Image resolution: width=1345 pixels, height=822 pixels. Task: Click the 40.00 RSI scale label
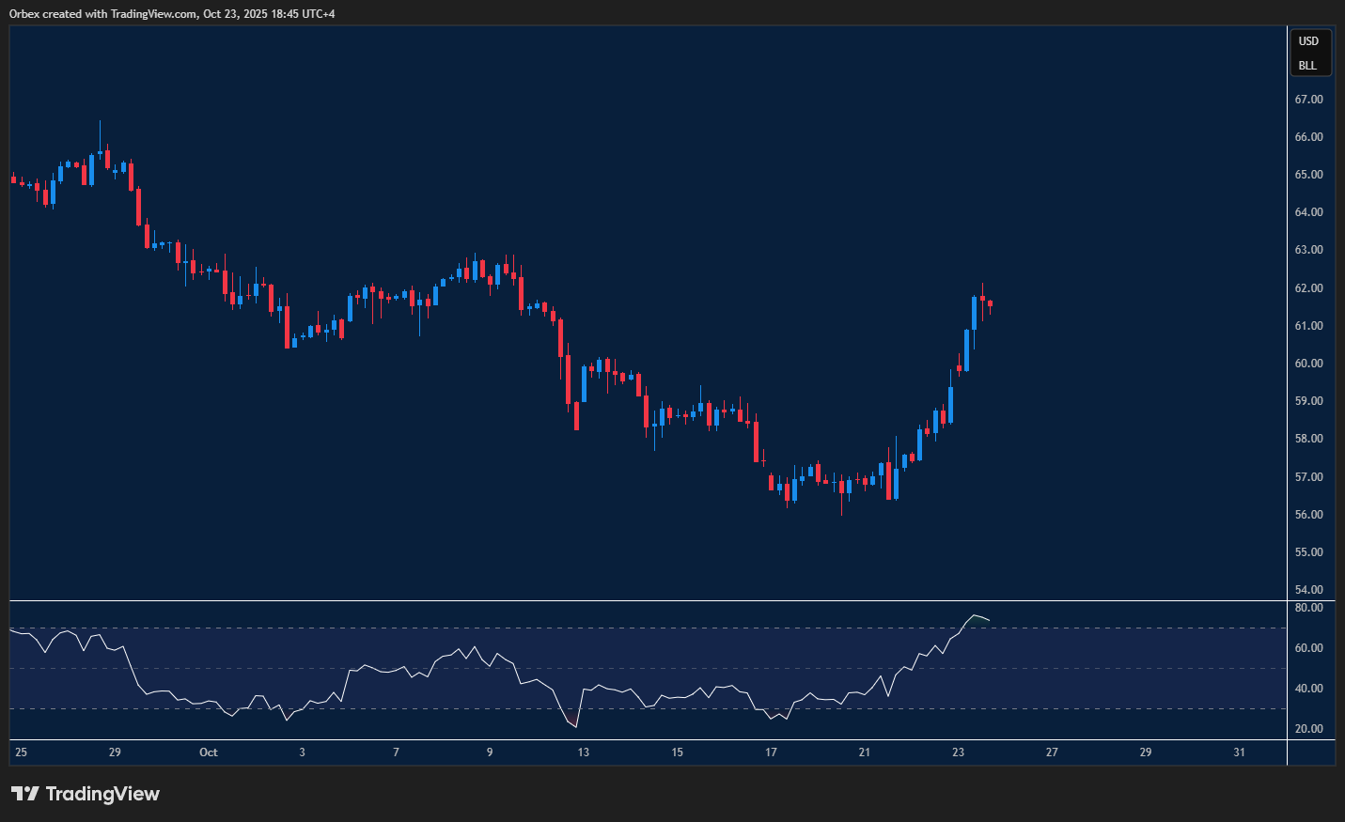(1308, 689)
